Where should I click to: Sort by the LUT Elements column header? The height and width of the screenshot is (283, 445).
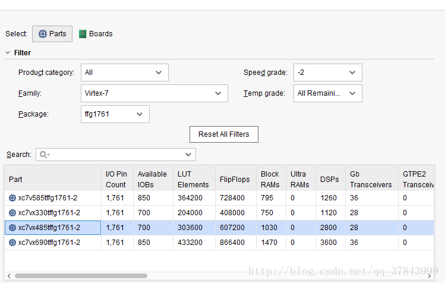(194, 180)
